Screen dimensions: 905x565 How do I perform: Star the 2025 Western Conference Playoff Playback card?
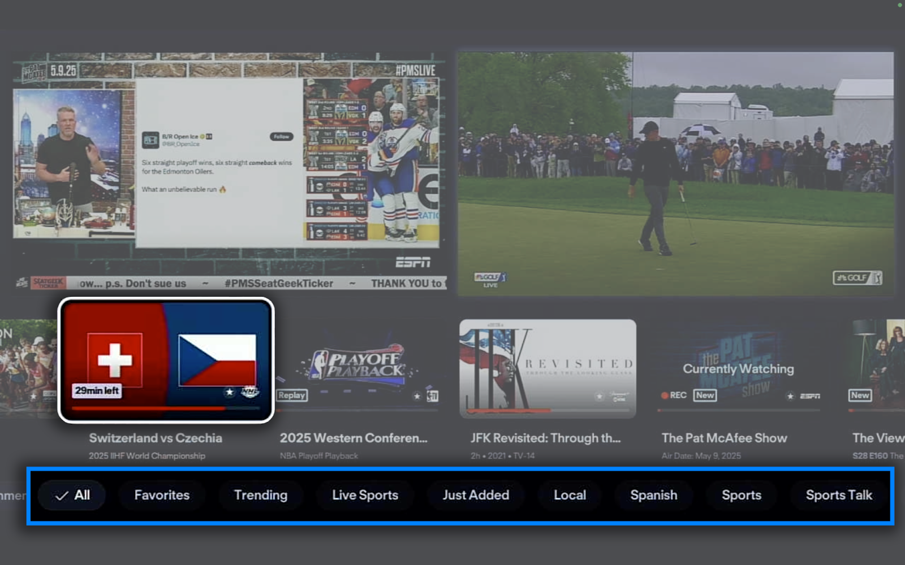[417, 396]
